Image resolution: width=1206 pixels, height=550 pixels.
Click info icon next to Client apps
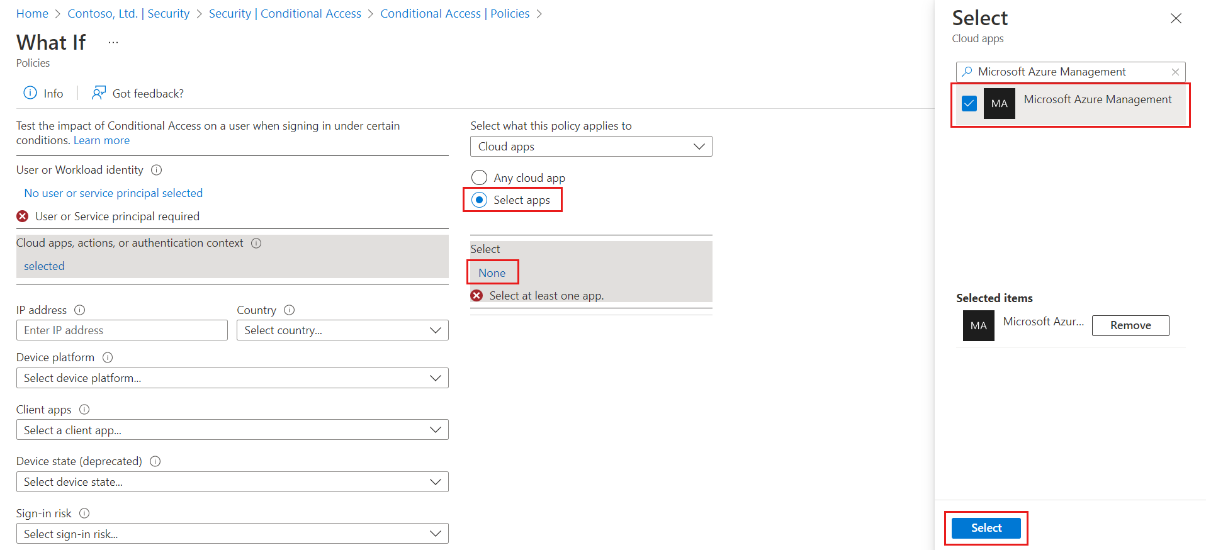(84, 410)
